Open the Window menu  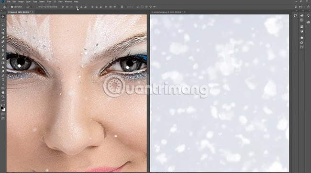[68, 1]
